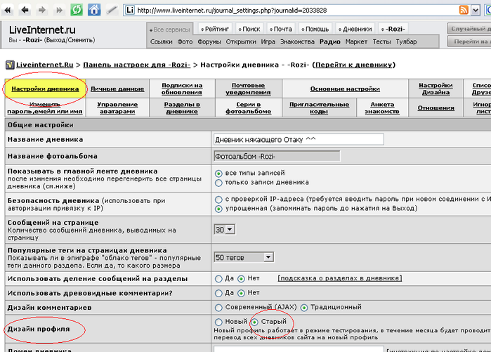Choose 'Современный (AJAX)' comment design
Screen dimensions: 491x352
(x=218, y=308)
